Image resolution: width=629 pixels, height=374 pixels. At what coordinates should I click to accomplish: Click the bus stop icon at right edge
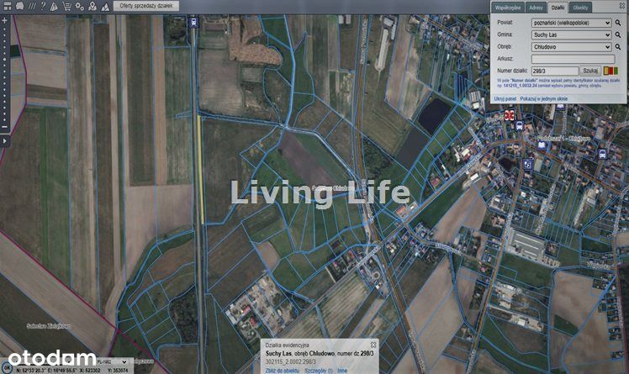[x=602, y=154]
